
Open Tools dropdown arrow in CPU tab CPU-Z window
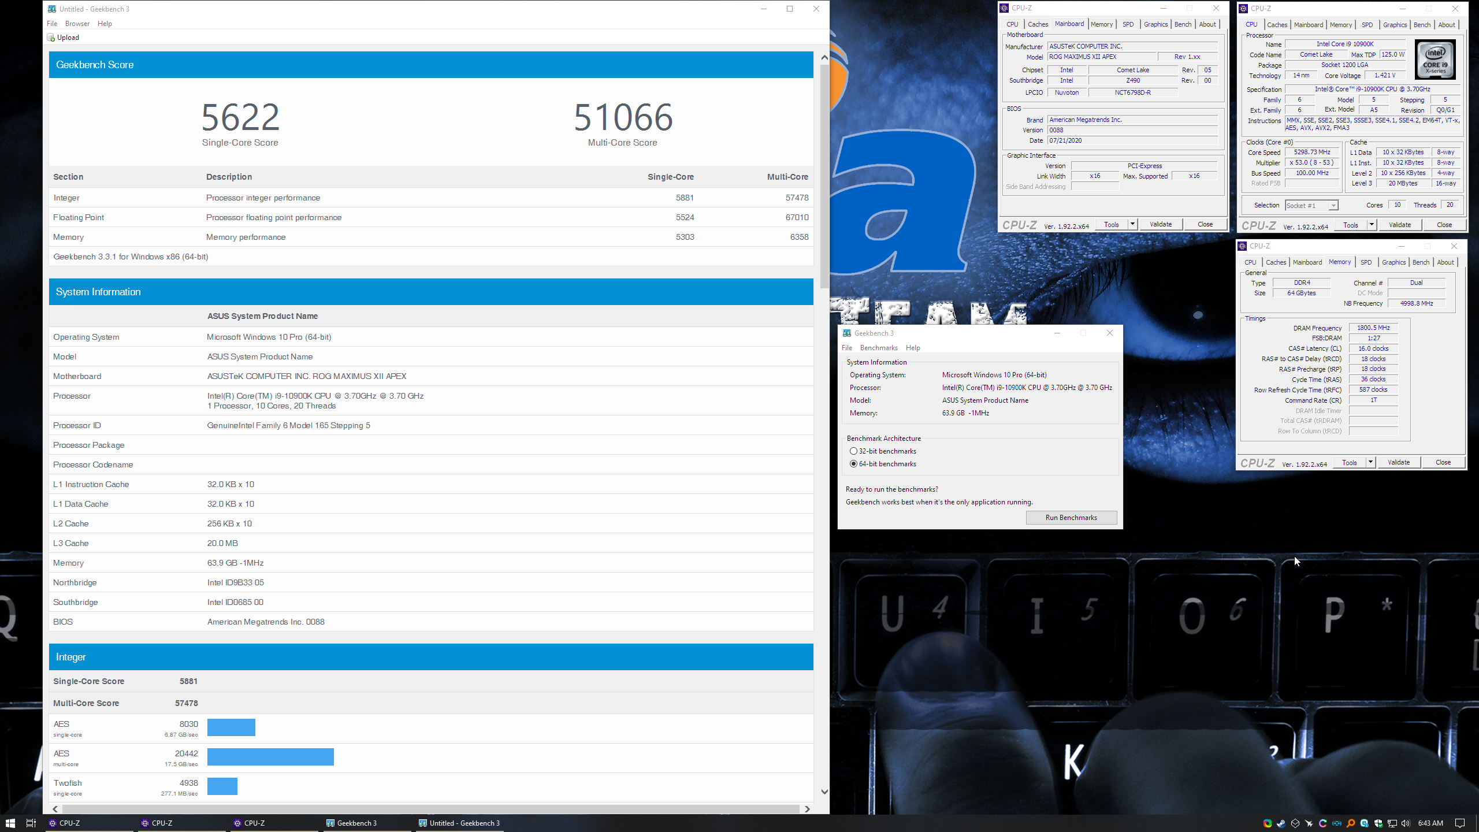(x=1372, y=225)
